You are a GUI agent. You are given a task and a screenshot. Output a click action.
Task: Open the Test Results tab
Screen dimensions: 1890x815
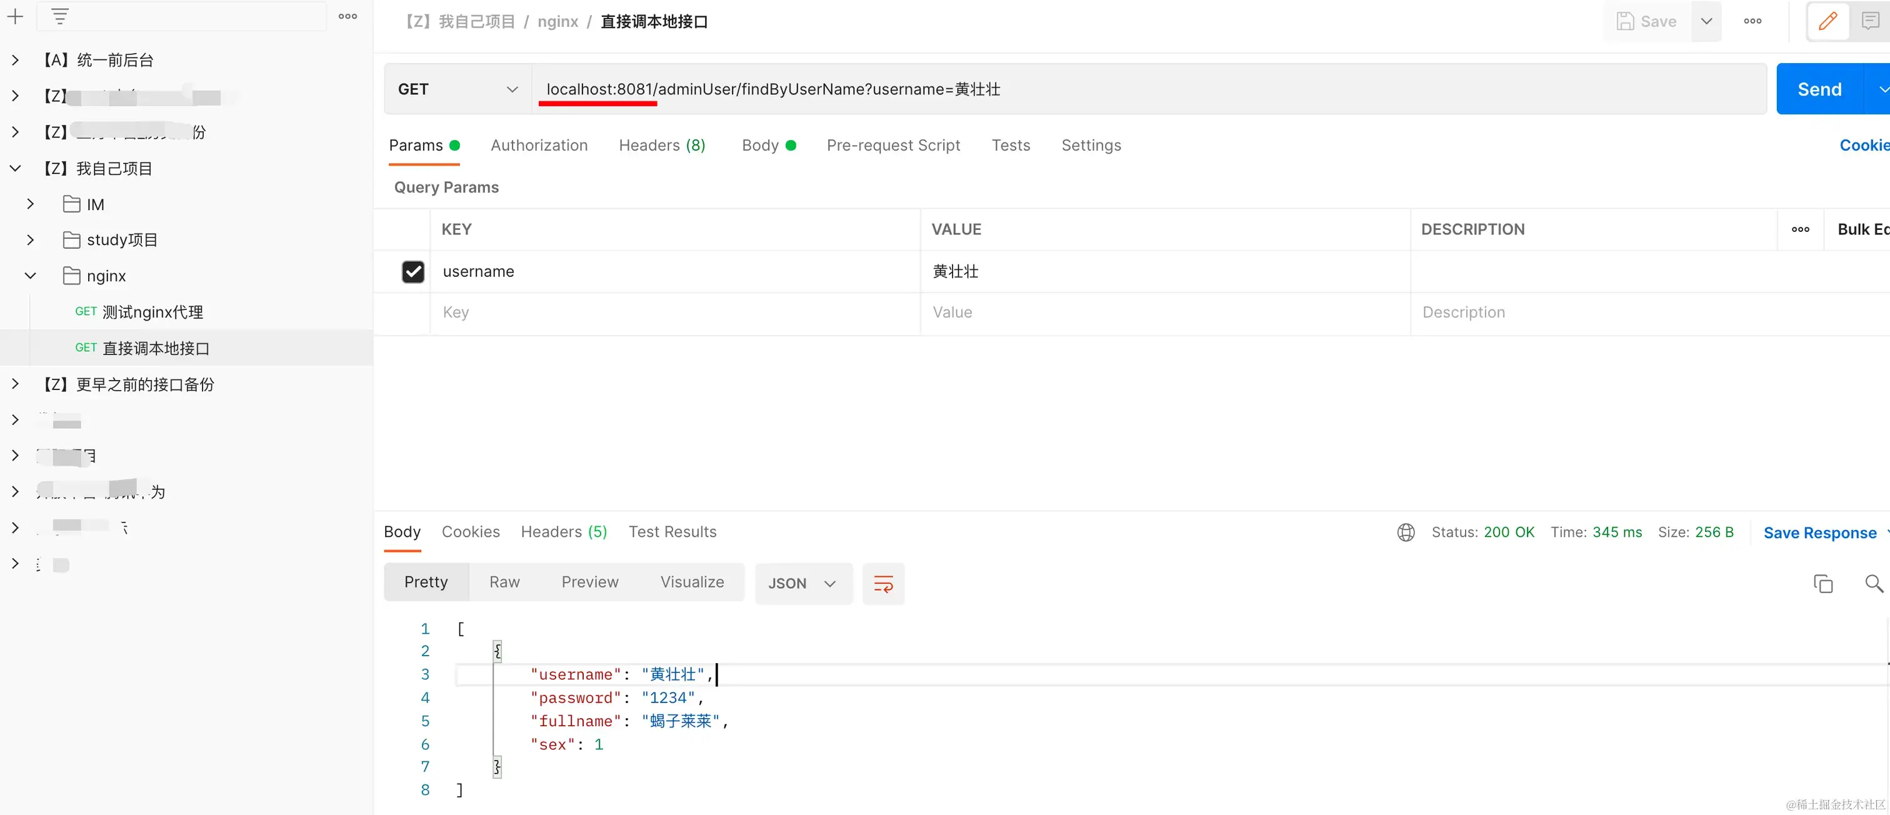click(672, 532)
